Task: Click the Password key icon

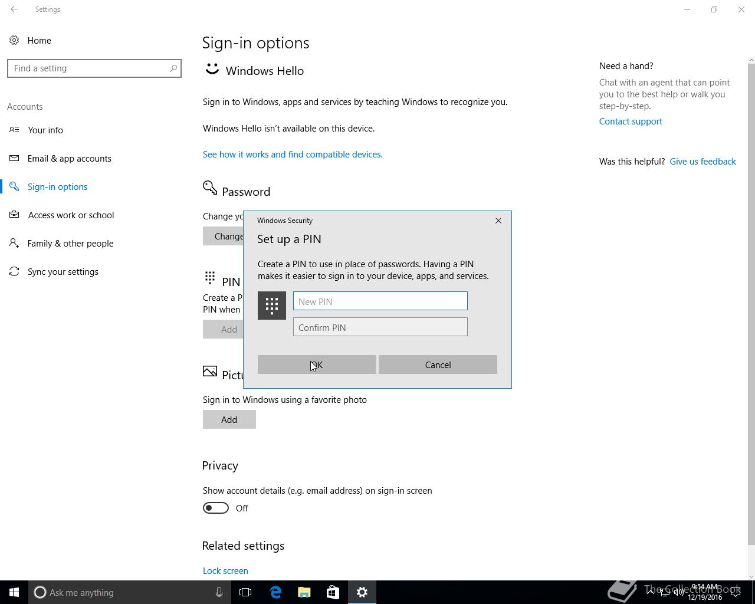Action: click(x=210, y=188)
